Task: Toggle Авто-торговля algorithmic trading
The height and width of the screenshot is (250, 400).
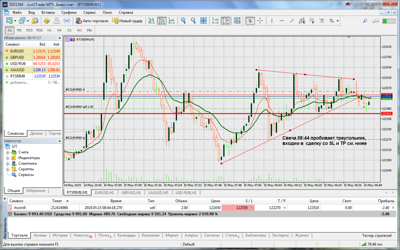Action: [x=92, y=21]
